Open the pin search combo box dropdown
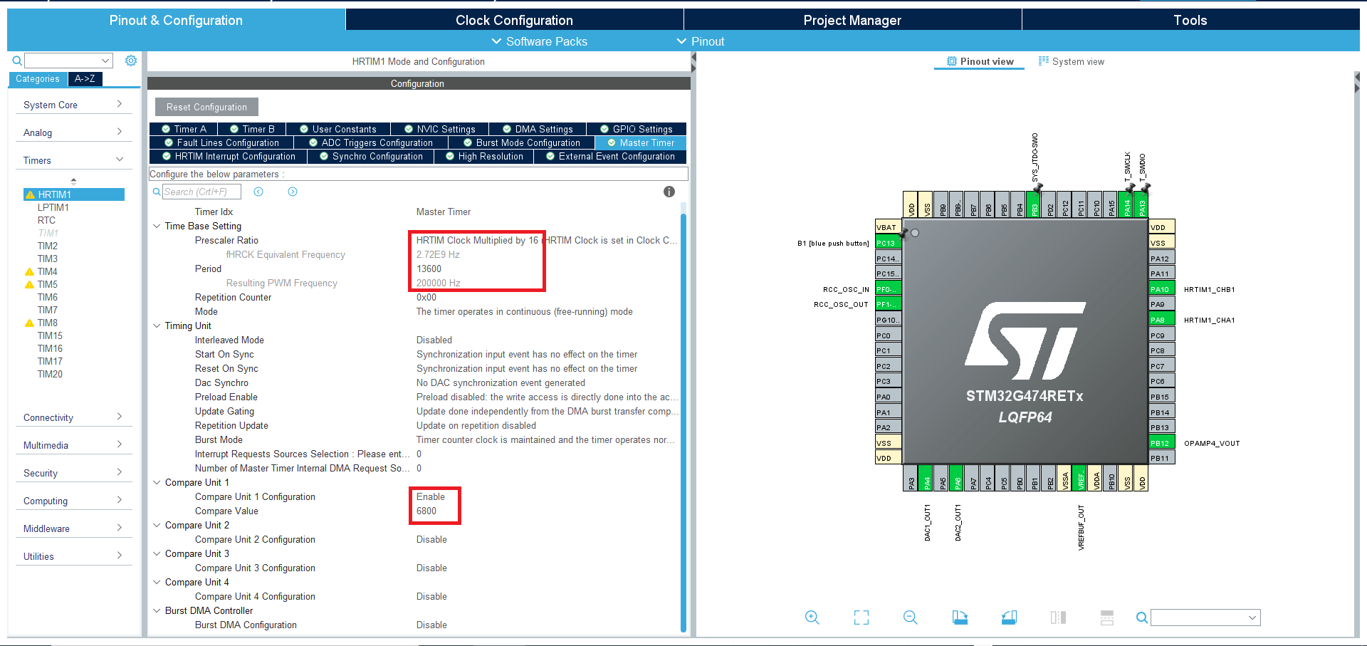1367x646 pixels. tap(1252, 618)
